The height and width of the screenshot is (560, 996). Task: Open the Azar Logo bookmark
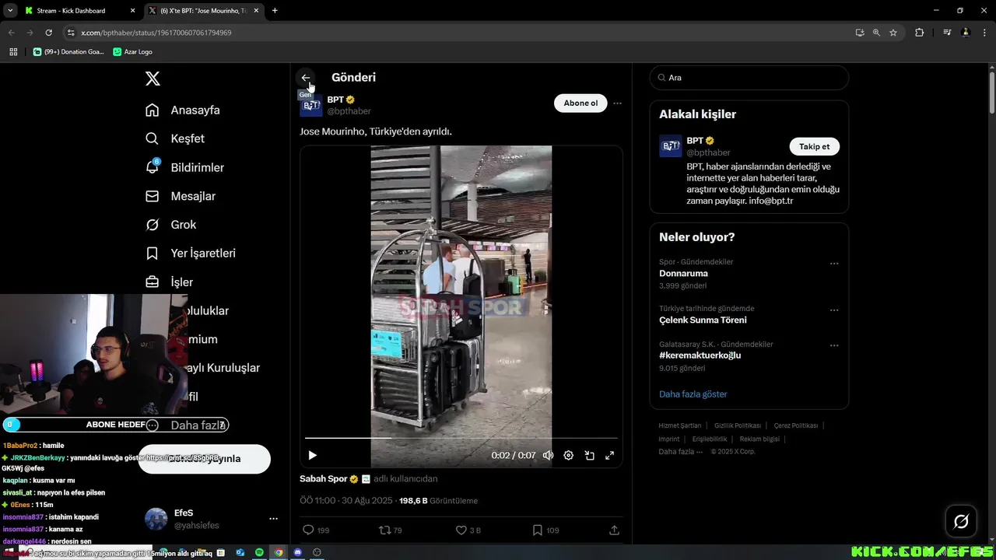pyautogui.click(x=132, y=52)
